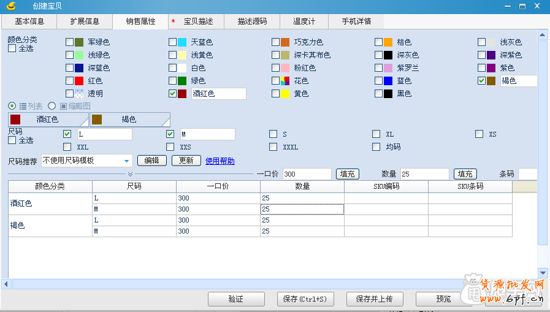Check the 军绿色 color checkbox
Viewport: 550px width, 312px height.
(69, 42)
